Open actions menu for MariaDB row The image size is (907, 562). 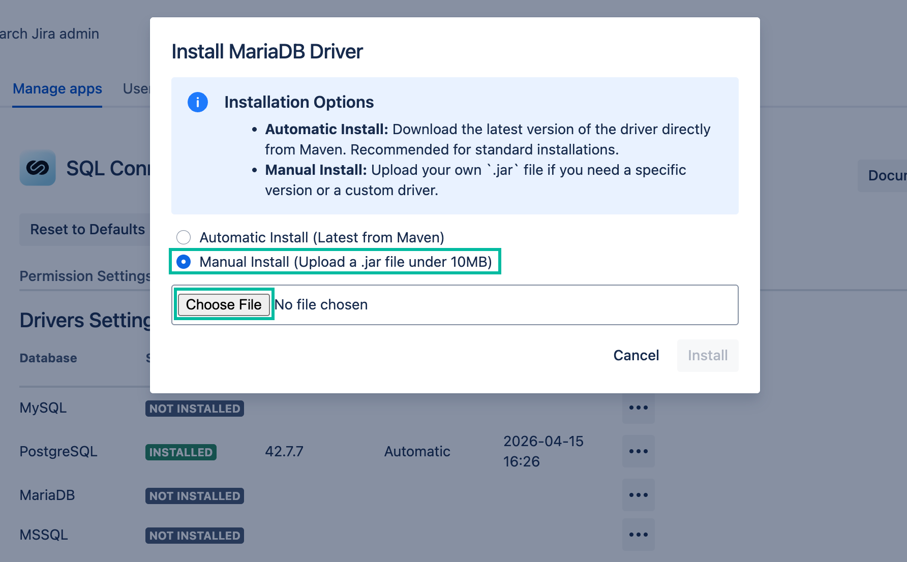pos(639,495)
